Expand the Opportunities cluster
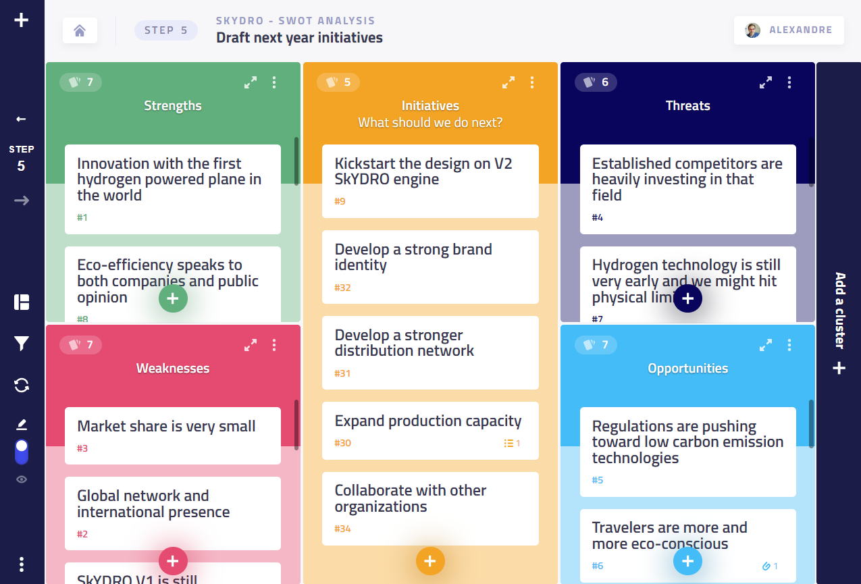The width and height of the screenshot is (861, 584). coord(766,345)
